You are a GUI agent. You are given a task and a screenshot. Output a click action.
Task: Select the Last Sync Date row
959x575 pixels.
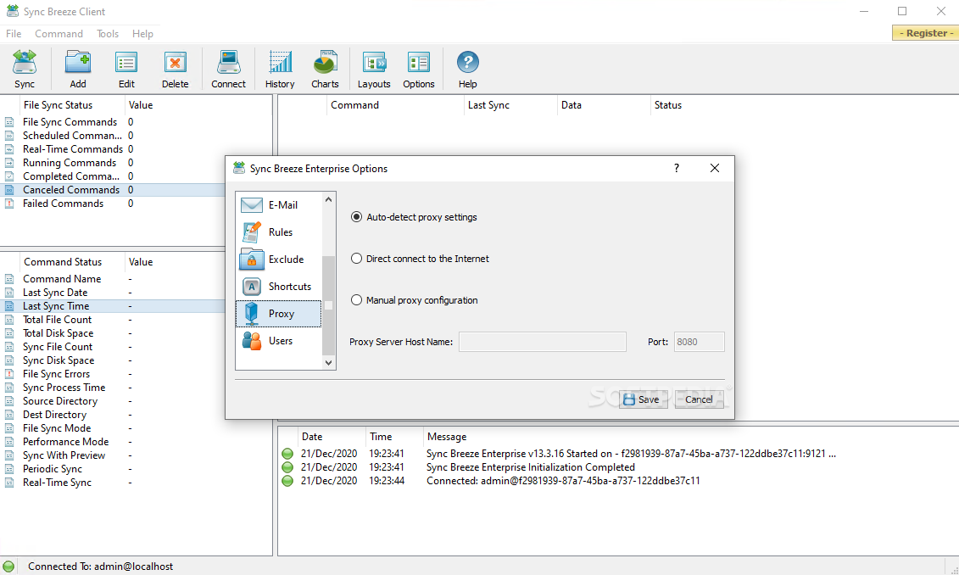click(113, 293)
